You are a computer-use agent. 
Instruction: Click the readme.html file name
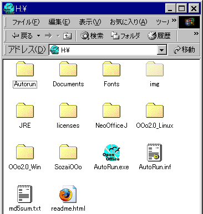click(68, 208)
